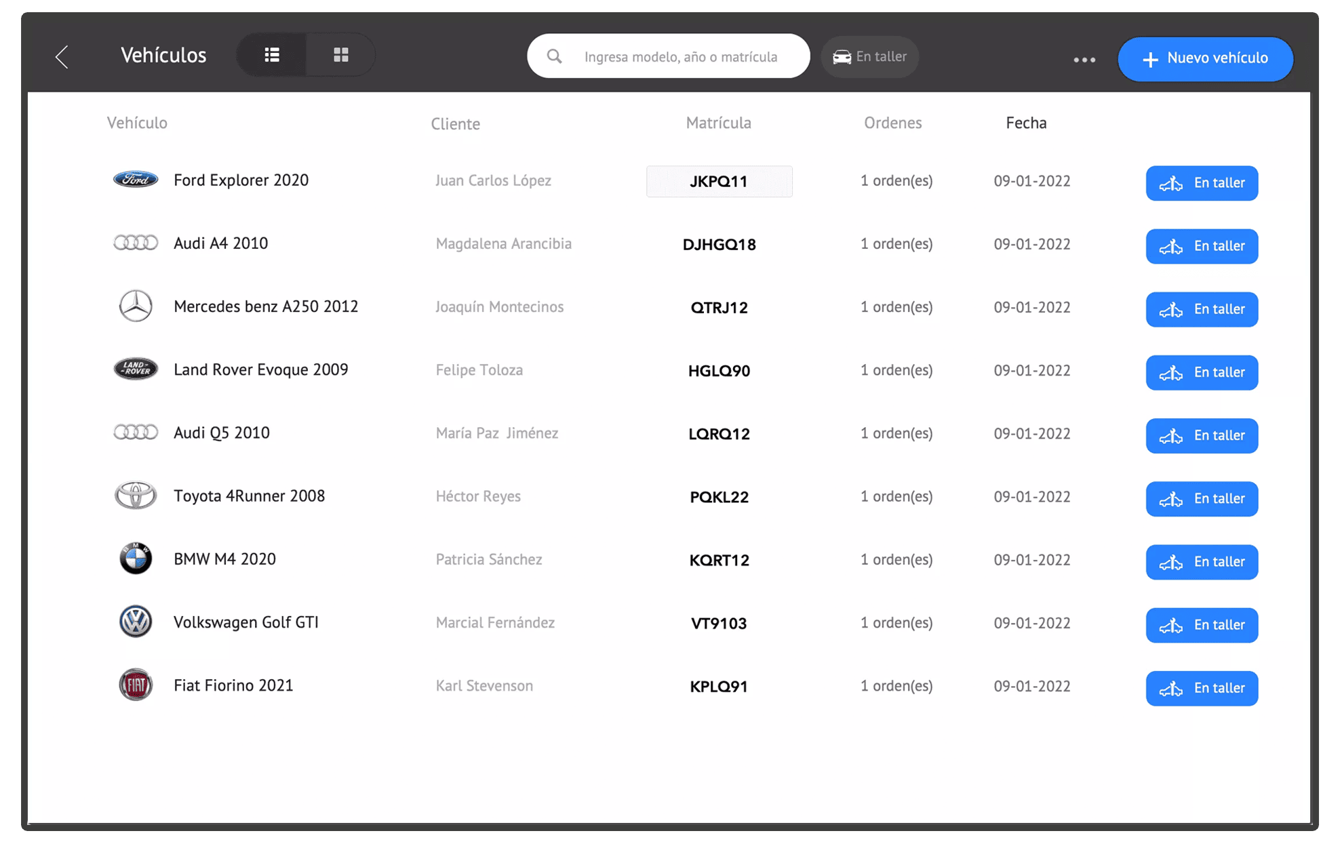
Task: Sort by the Matrícula column header
Action: pyautogui.click(x=718, y=123)
